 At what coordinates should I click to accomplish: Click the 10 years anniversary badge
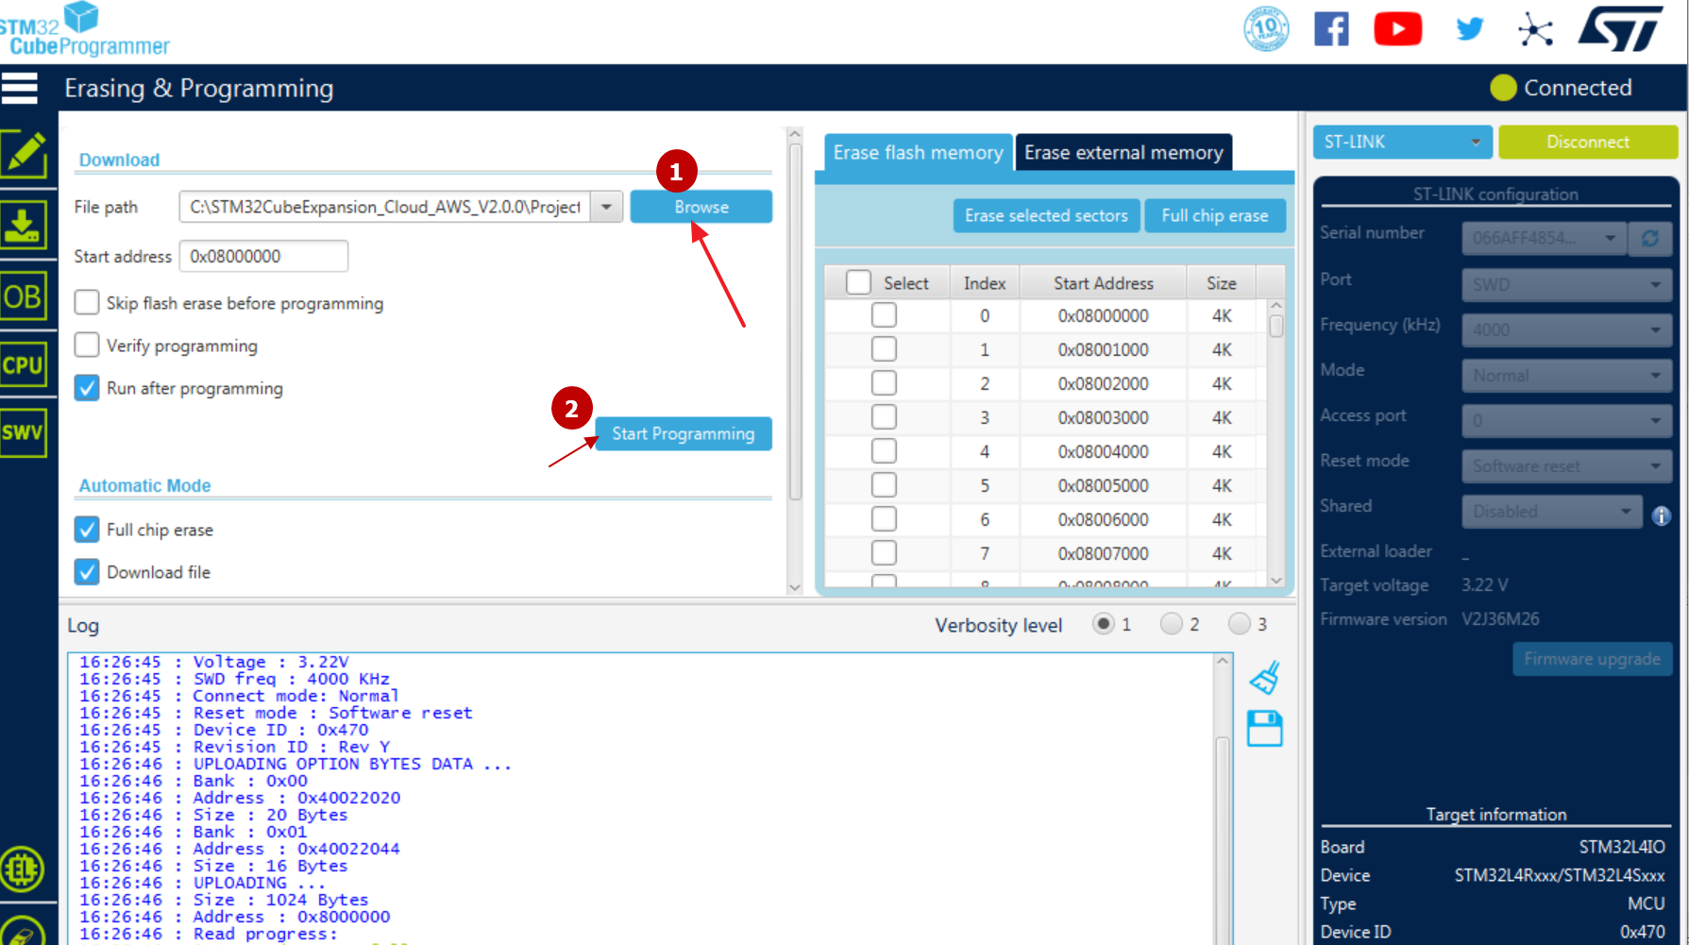1266,28
